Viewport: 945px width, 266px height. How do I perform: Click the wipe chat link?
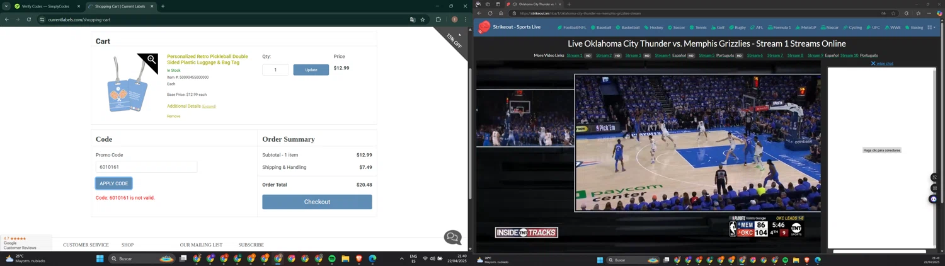click(882, 64)
